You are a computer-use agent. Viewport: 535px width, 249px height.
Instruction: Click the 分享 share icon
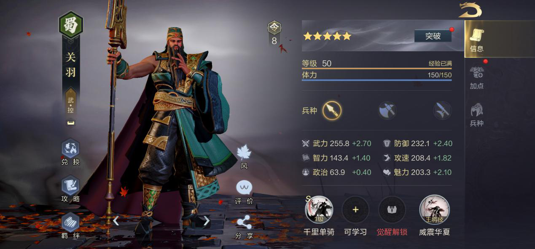click(x=244, y=223)
